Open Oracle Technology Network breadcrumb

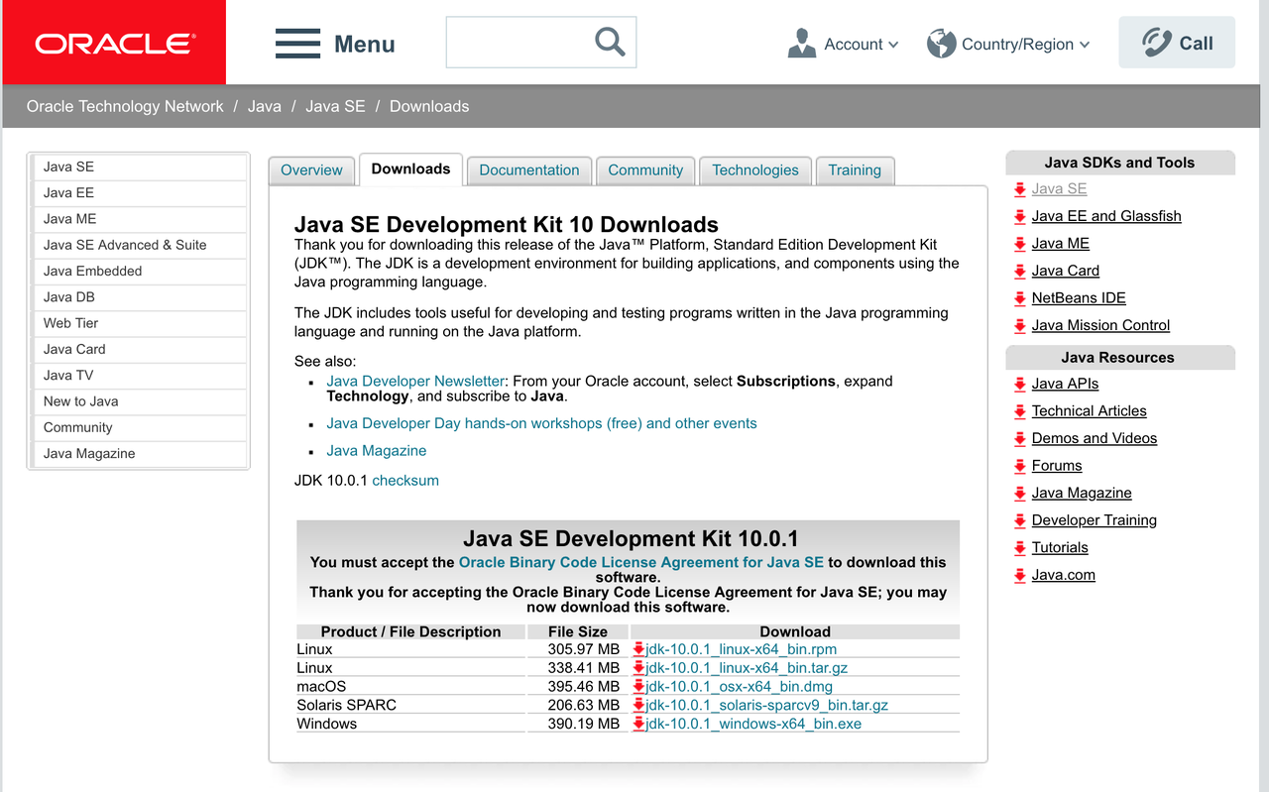(x=125, y=106)
